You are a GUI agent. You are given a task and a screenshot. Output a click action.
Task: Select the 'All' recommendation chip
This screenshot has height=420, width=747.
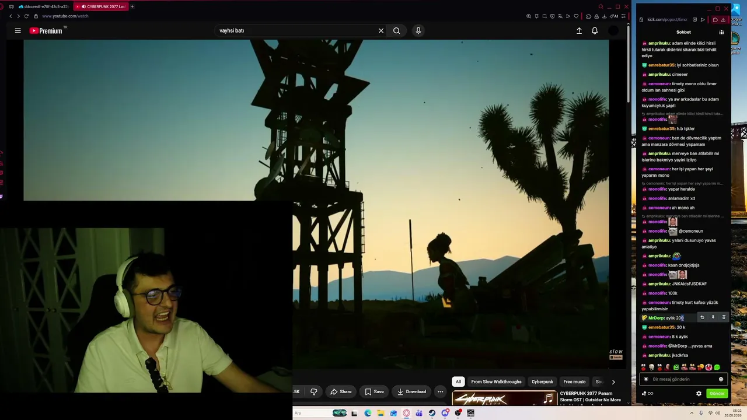(x=458, y=382)
